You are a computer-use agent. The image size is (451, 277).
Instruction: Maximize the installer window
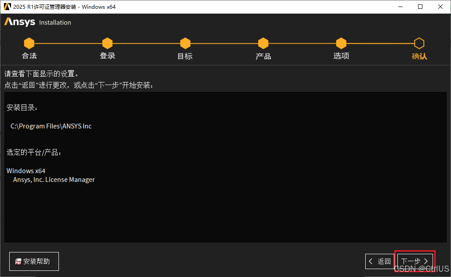420,7
